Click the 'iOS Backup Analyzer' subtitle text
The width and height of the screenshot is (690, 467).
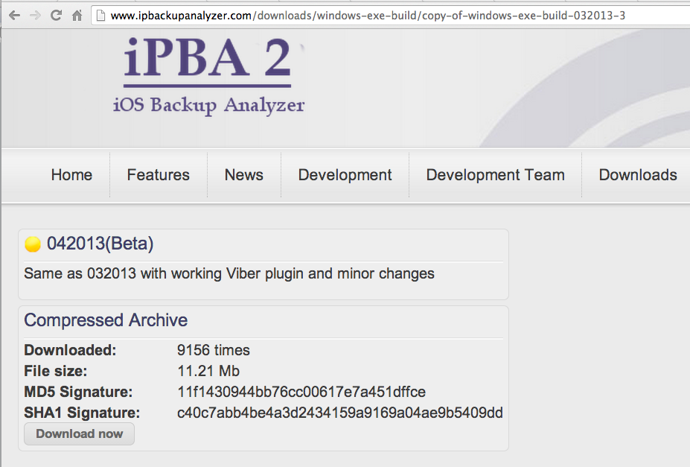[208, 106]
